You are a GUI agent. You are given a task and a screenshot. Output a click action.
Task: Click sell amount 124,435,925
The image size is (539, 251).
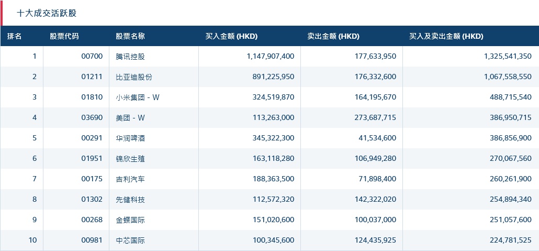click(x=375, y=241)
